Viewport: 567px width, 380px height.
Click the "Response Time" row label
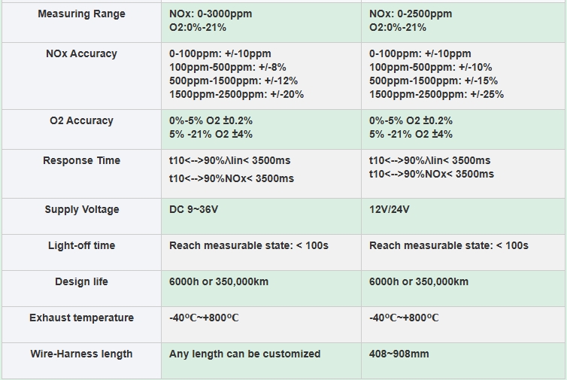(81, 161)
